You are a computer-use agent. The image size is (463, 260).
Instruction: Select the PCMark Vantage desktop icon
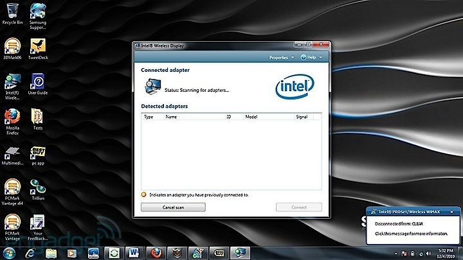(x=12, y=227)
